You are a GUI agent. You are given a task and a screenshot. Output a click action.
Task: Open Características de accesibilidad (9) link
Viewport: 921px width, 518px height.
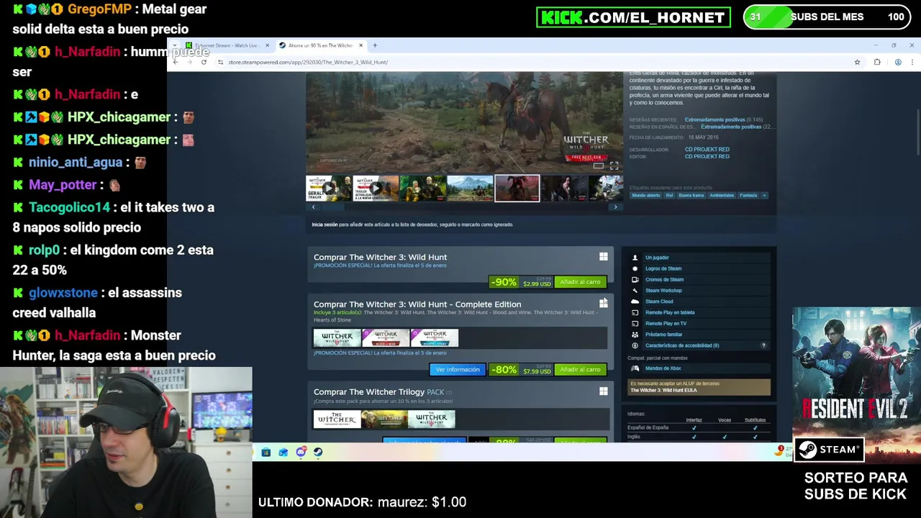(x=682, y=345)
